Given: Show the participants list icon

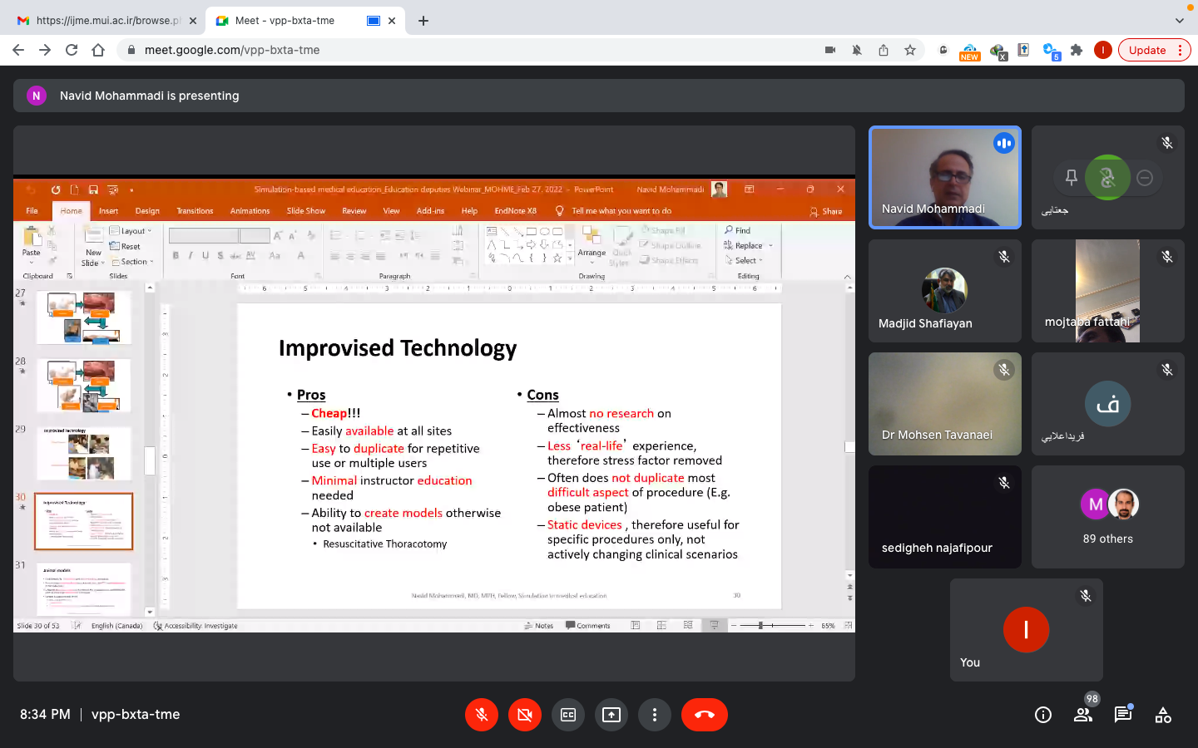Looking at the screenshot, I should click(x=1083, y=715).
